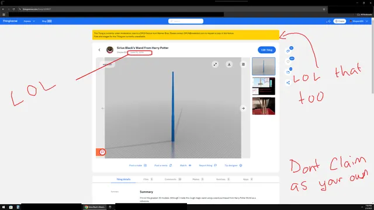The height and width of the screenshot is (210, 374).
Task: Toggle the 3D view button
Action: [243, 64]
